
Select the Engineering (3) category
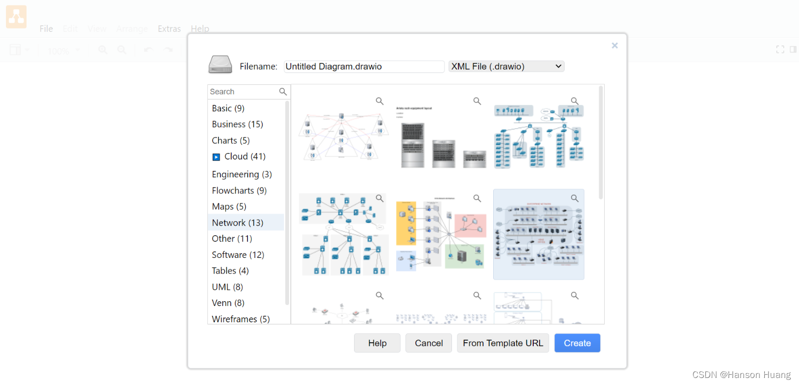pos(246,174)
